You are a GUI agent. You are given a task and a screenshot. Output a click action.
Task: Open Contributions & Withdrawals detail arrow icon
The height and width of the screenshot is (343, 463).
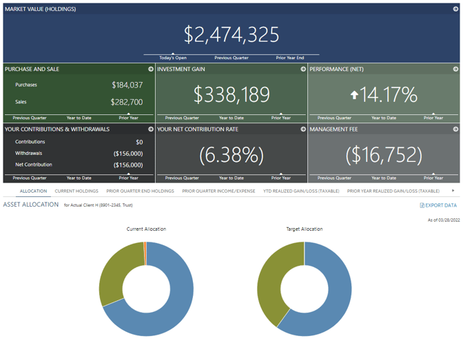[151, 129]
